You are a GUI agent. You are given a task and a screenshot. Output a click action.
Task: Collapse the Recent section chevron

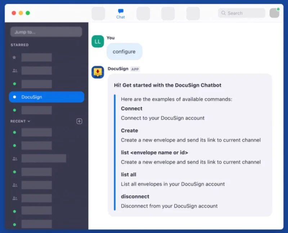tap(29, 121)
